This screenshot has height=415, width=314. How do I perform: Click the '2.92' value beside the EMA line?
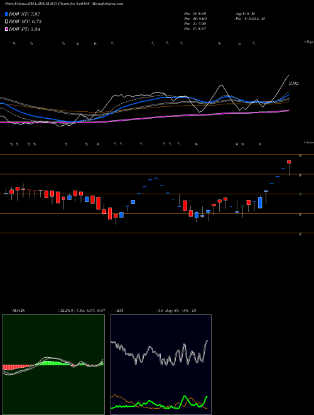coord(294,84)
